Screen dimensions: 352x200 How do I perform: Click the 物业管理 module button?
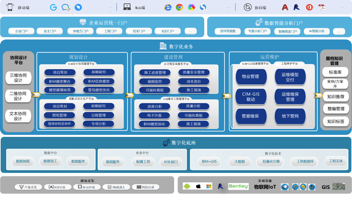(251, 77)
